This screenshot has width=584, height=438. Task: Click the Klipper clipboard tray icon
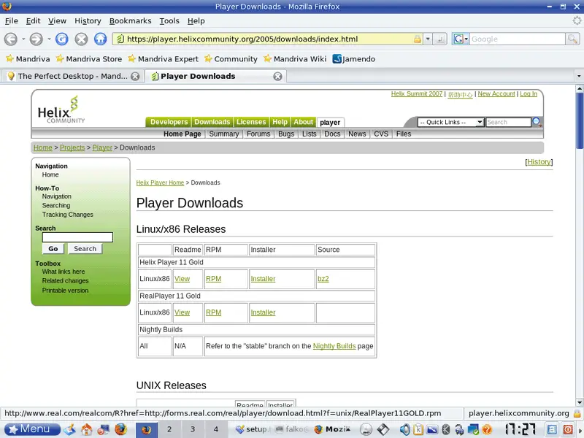(x=418, y=429)
